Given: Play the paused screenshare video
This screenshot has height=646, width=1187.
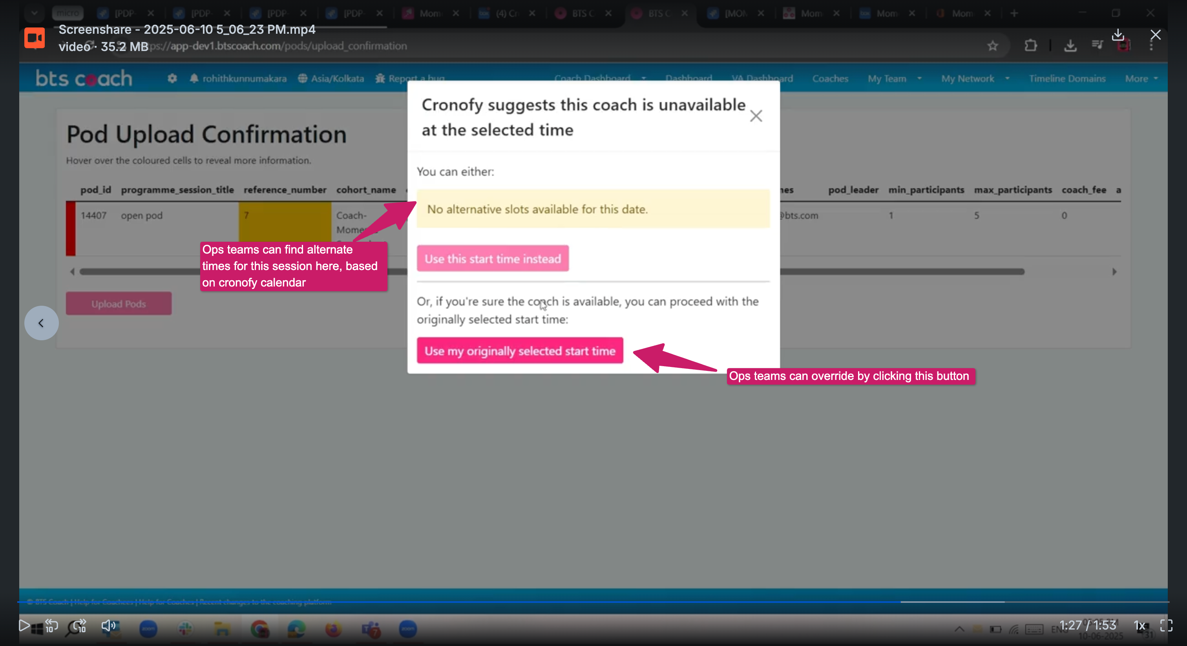Looking at the screenshot, I should (24, 625).
